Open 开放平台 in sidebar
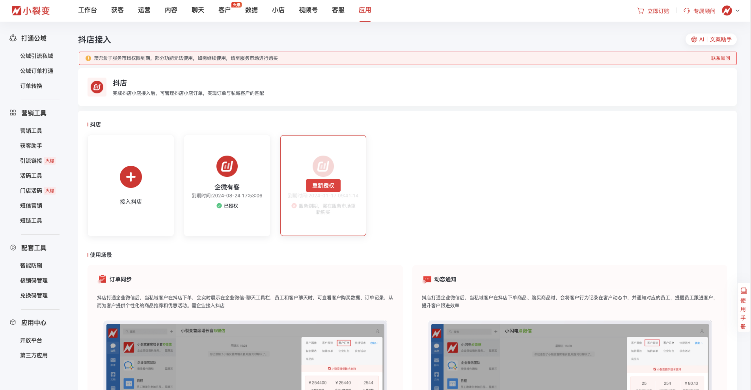Screen dimensions: 751x390 (31, 340)
